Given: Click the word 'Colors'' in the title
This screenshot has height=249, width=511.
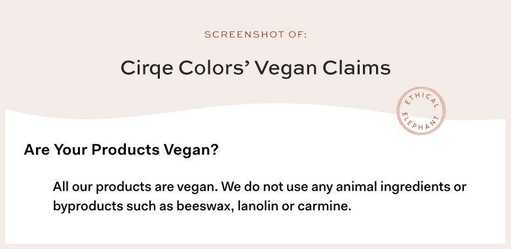Looking at the screenshot, I should point(214,67).
